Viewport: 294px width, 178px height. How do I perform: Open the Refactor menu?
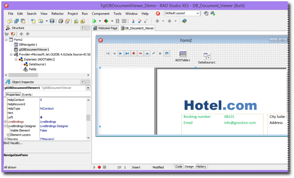[57, 14]
